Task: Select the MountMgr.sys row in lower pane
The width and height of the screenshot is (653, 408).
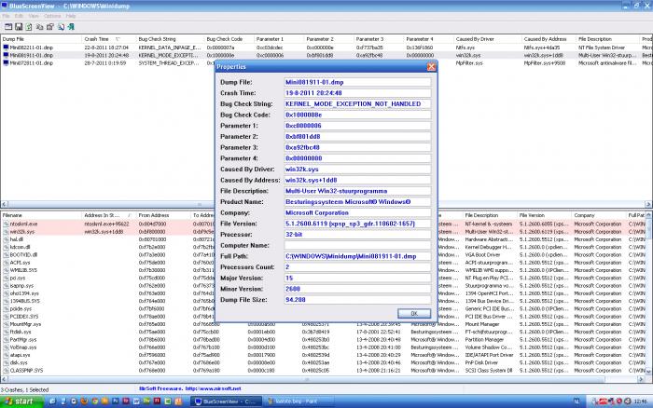Action: [323, 324]
